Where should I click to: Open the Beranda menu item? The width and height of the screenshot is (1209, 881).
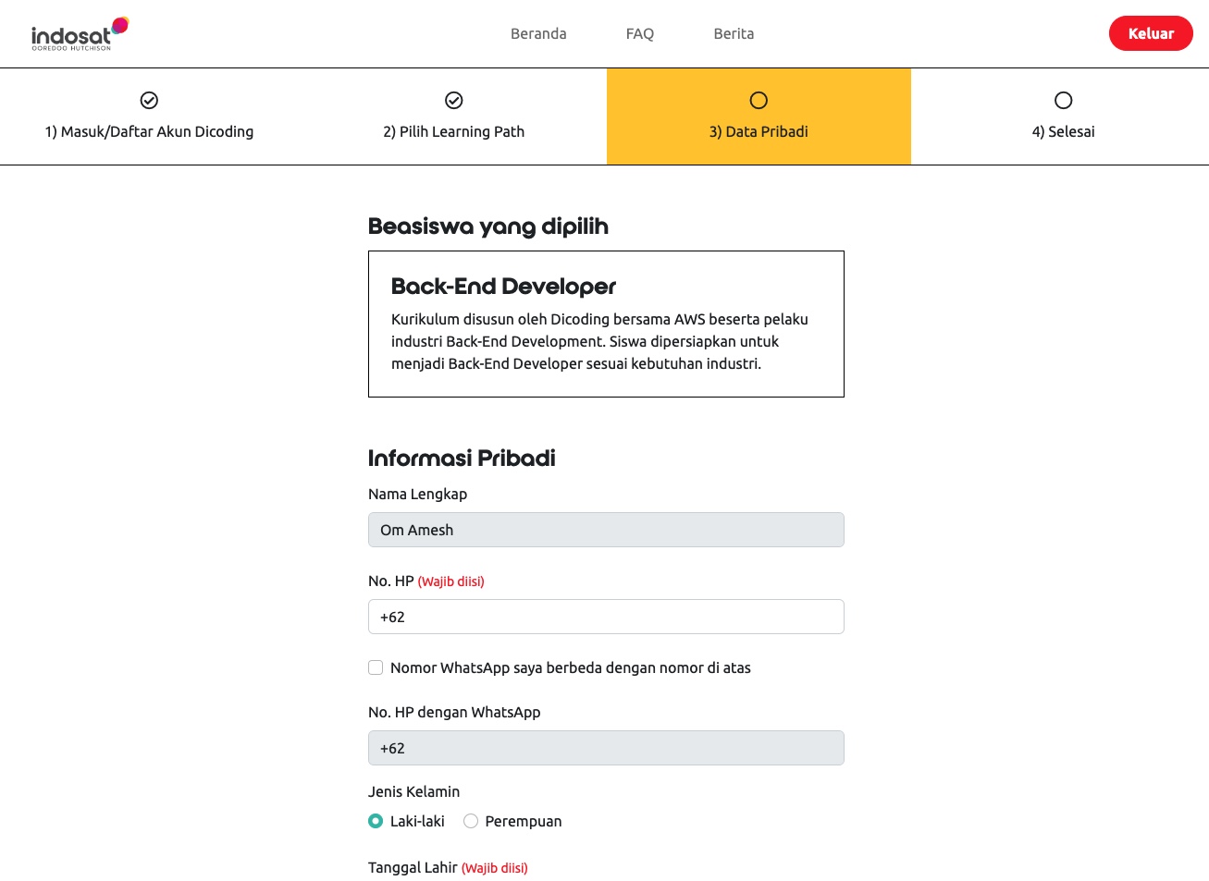click(538, 33)
